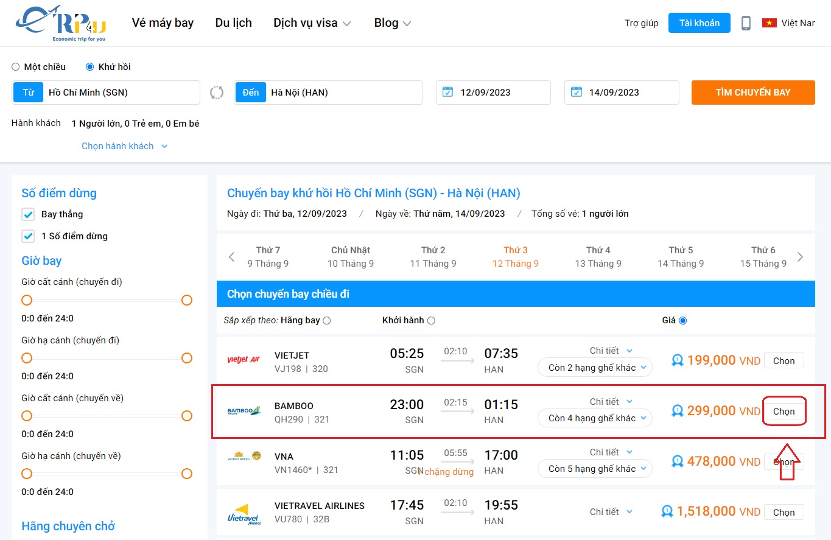
Task: Switch to Thứ 4, 13 Tháng 9 tab
Action: click(598, 257)
